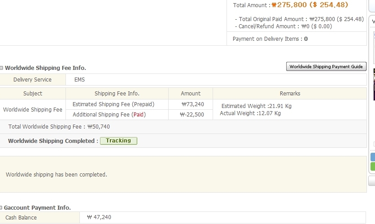This screenshot has width=375, height=224.
Task: Click the Cash Balance ₩47,240 value
Action: 99,217
